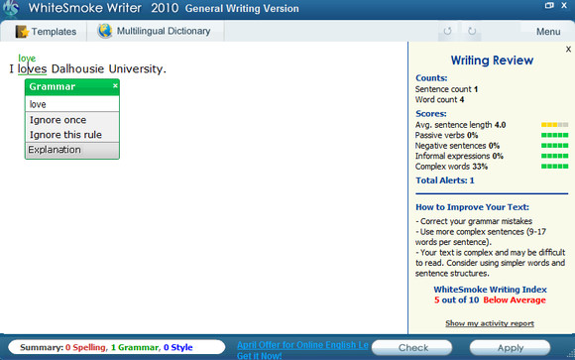Open Templates tab
Image resolution: width=575 pixels, height=360 pixels.
click(46, 31)
